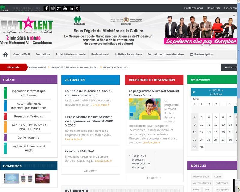Click Contactez-nous in top bar
The image size is (240, 192).
(193, 8)
